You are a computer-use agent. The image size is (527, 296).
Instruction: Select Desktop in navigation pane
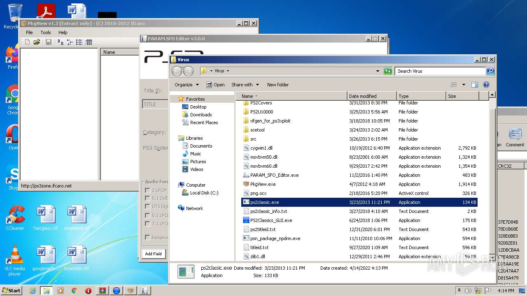coord(198,107)
